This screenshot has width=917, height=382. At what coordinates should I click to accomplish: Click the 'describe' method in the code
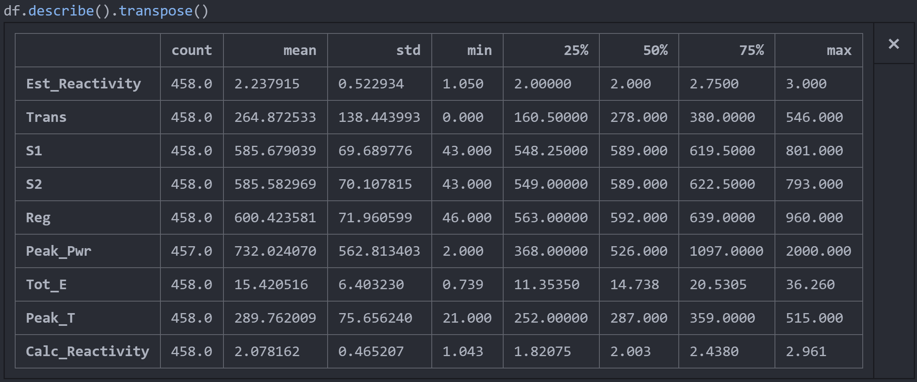(x=61, y=11)
